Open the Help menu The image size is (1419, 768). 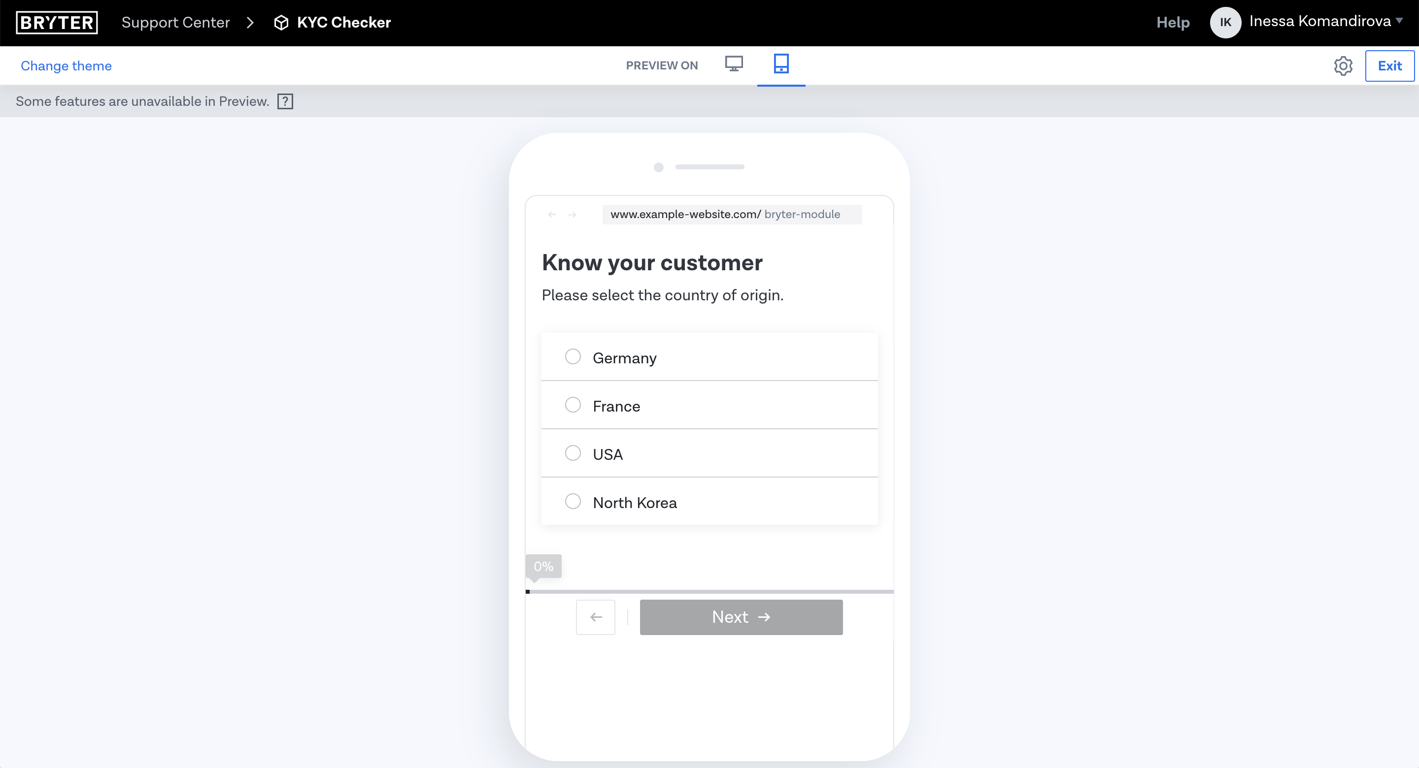tap(1173, 23)
